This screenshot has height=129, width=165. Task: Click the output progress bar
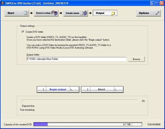pos(80,101)
